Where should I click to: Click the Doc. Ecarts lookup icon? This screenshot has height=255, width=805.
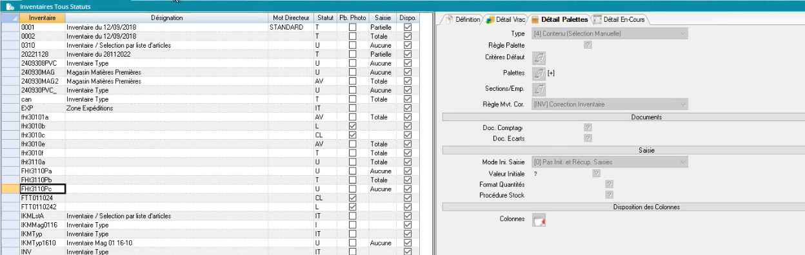(x=588, y=138)
